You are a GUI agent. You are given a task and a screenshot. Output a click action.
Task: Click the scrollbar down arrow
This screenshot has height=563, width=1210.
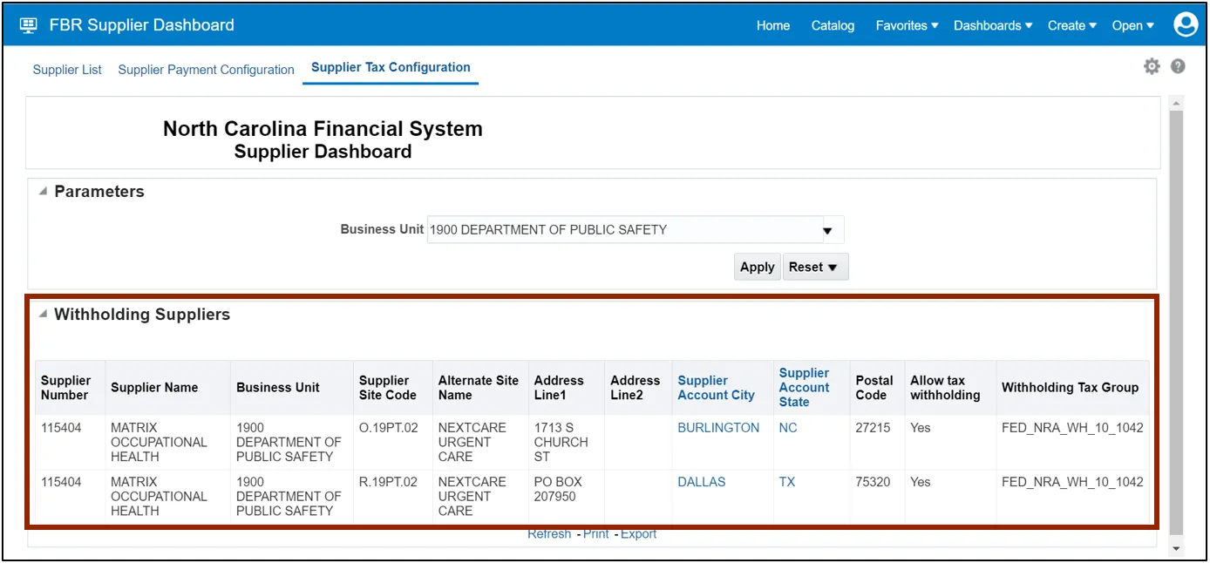[1176, 548]
